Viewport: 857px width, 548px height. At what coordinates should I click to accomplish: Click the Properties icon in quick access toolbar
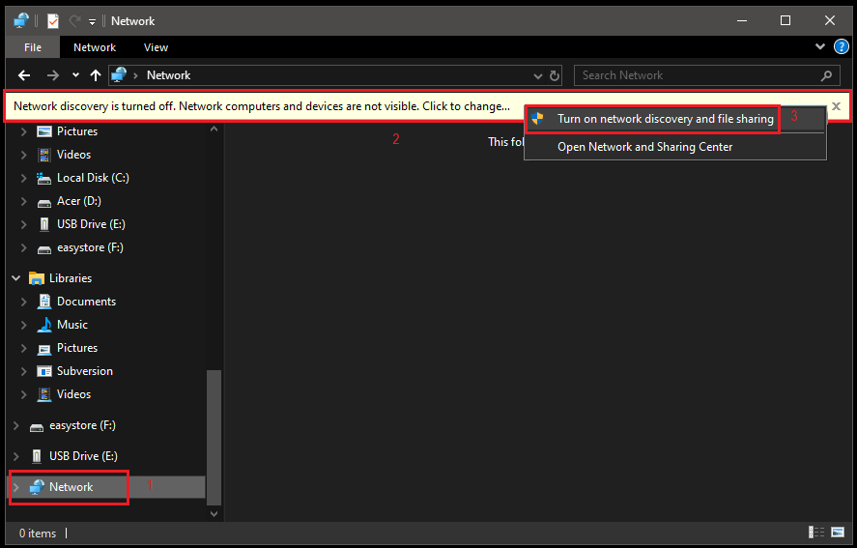[53, 20]
